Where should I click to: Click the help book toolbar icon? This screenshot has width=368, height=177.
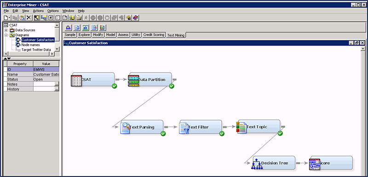(135, 18)
